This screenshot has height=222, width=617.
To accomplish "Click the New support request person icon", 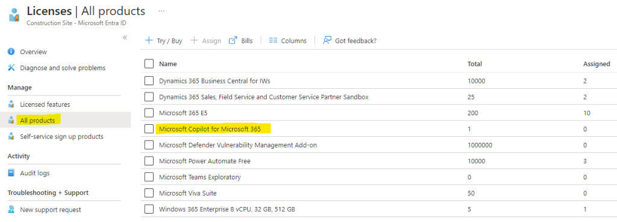I will pos(11,209).
